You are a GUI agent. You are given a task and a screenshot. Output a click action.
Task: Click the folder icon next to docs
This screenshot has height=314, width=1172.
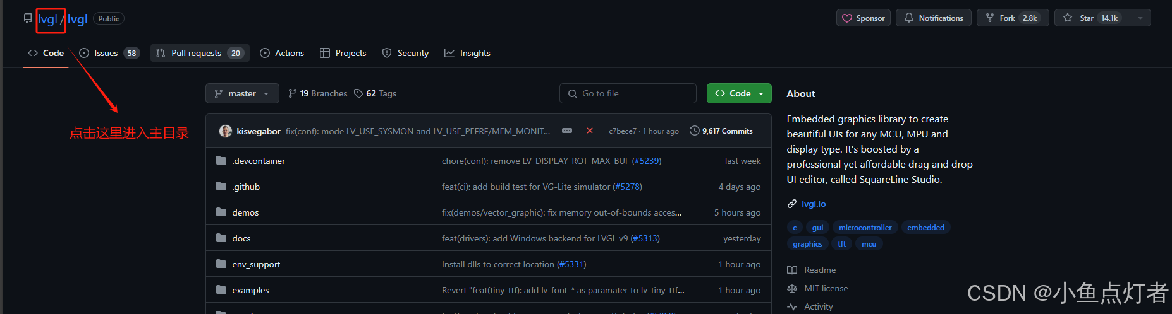click(x=221, y=238)
